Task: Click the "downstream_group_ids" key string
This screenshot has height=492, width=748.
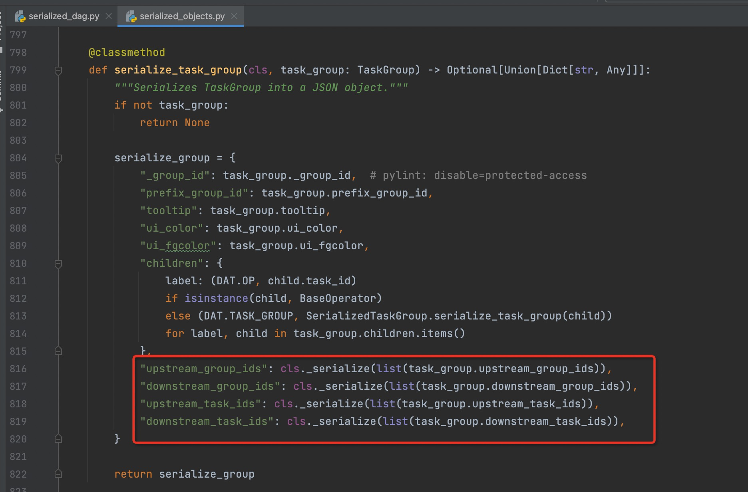Action: pos(210,386)
